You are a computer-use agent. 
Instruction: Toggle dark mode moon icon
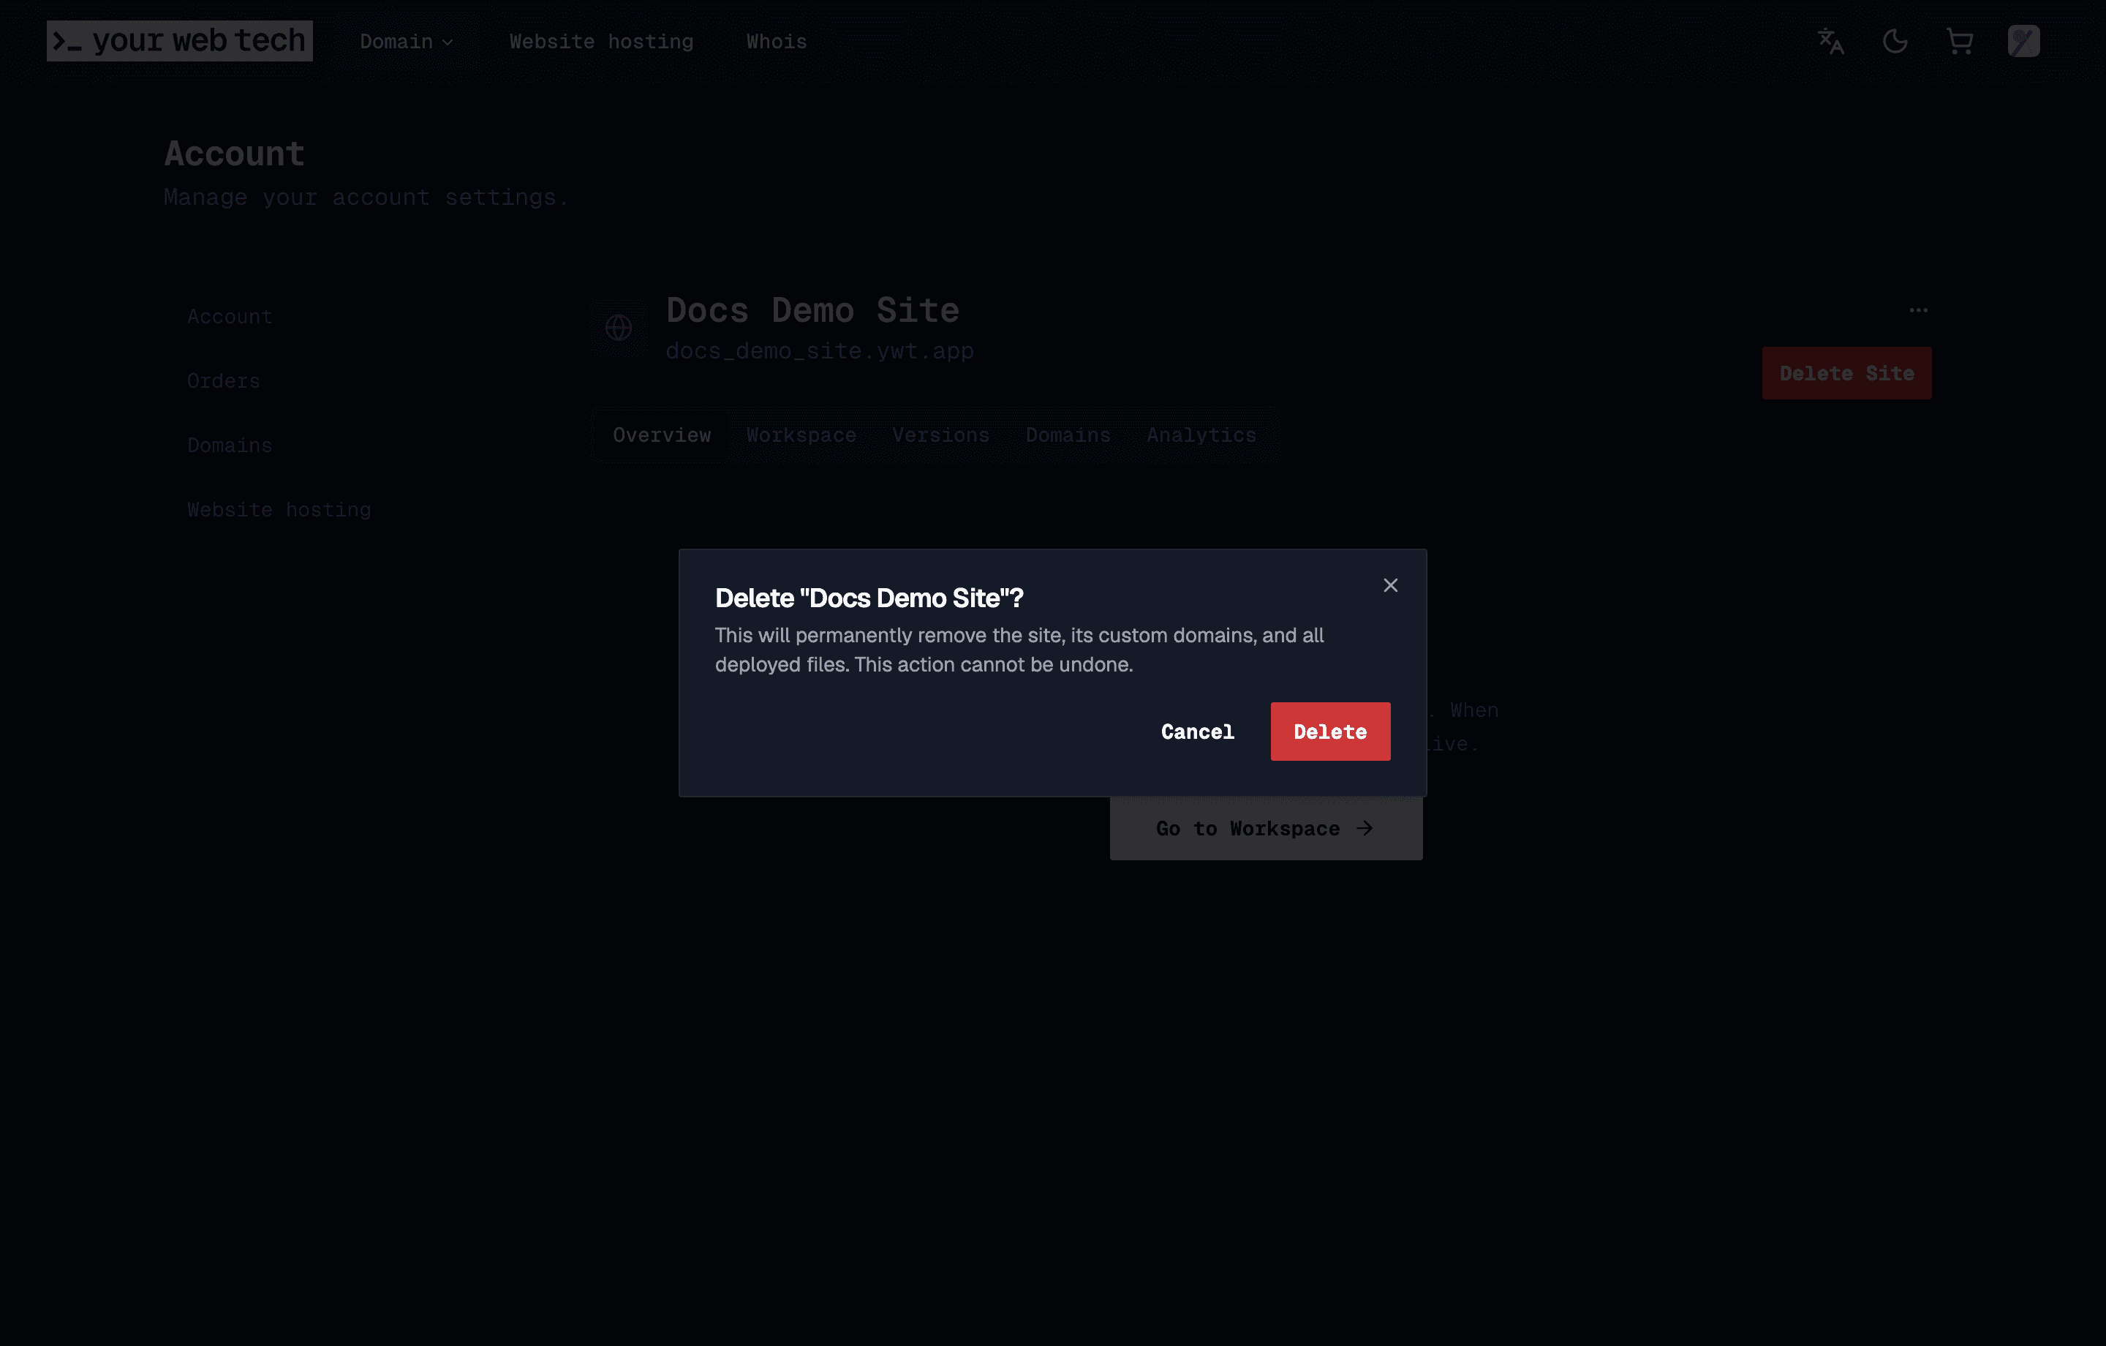(x=1895, y=41)
